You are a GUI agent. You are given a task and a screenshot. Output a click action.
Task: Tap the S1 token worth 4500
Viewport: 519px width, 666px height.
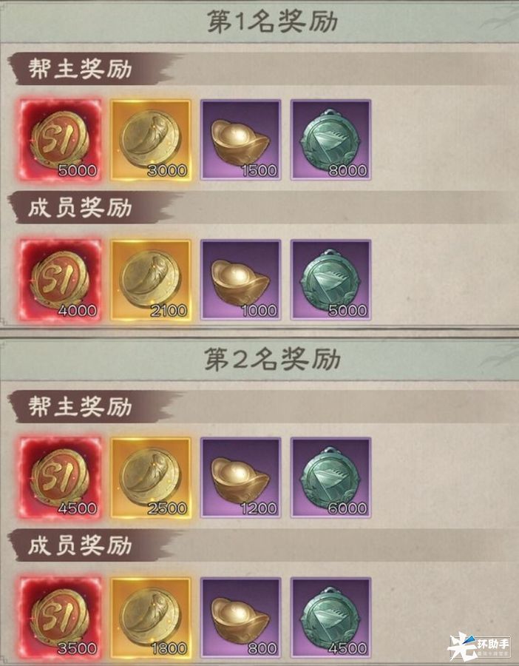tap(61, 477)
